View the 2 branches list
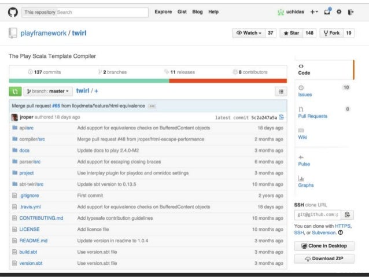Image resolution: width=369 pixels, height=277 pixels. pos(112,72)
